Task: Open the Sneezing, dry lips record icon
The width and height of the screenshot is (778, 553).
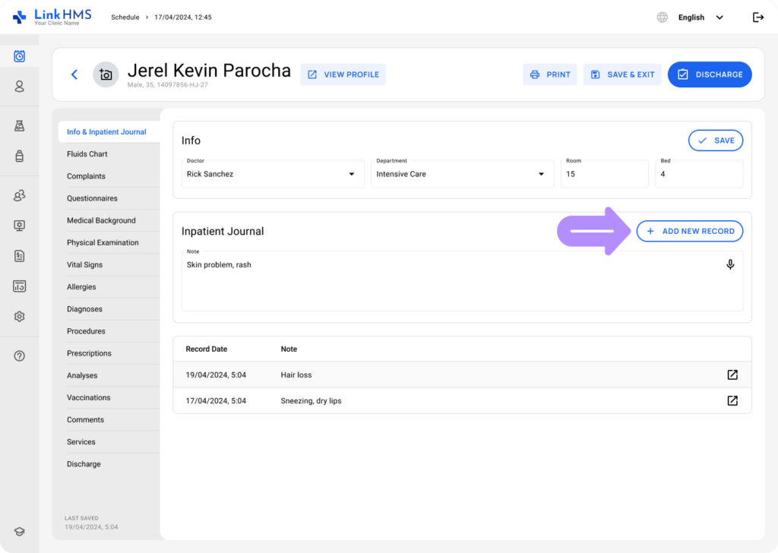Action: (732, 400)
